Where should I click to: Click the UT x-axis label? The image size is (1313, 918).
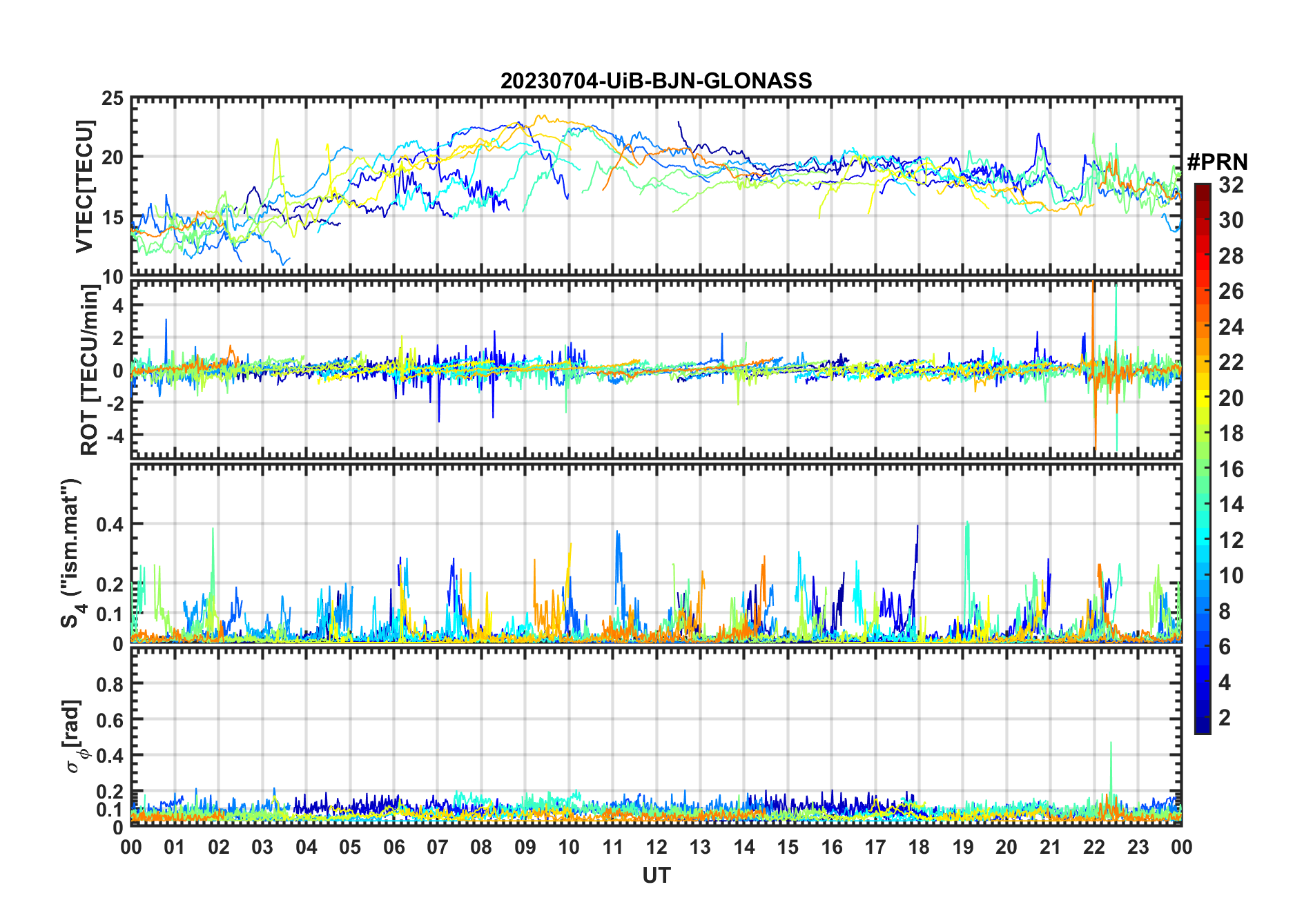(656, 875)
